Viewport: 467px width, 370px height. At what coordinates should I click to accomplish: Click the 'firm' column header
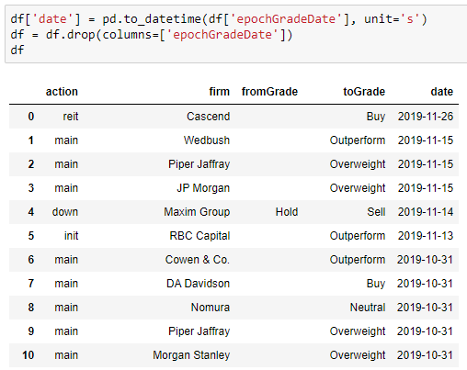(x=220, y=92)
